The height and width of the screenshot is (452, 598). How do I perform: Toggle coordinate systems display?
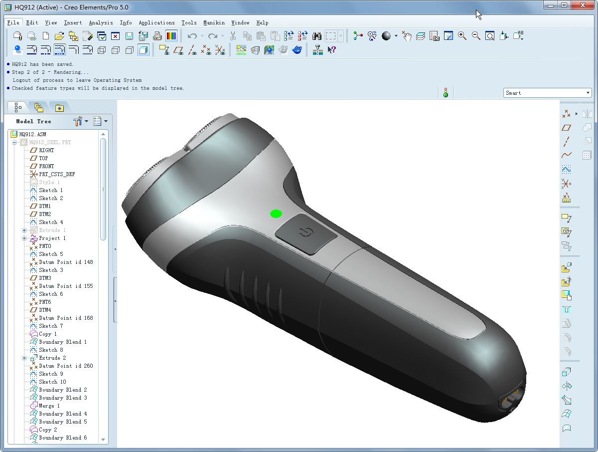220,50
